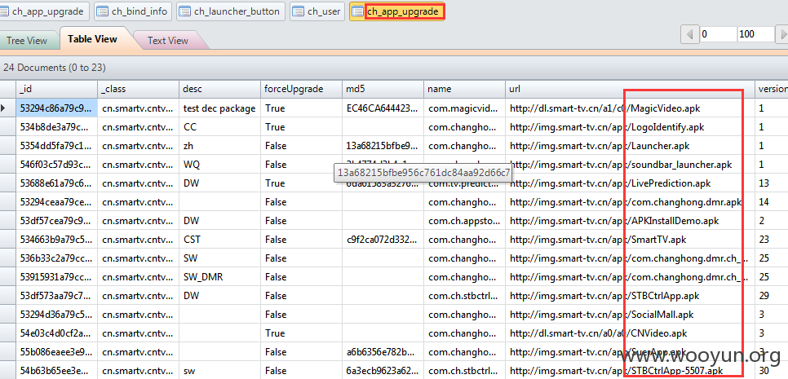This screenshot has height=379, width=788.
Task: Switch to Tree View
Action: (x=27, y=41)
